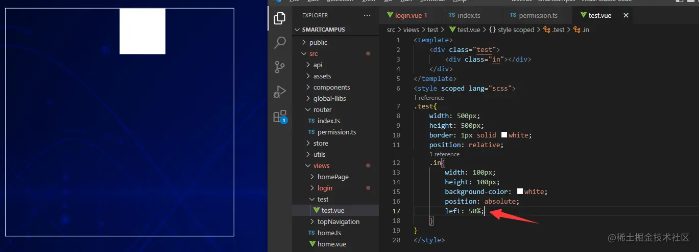The width and height of the screenshot is (699, 252).
Task: Click the closing '</style>' tag line
Action: (x=429, y=240)
